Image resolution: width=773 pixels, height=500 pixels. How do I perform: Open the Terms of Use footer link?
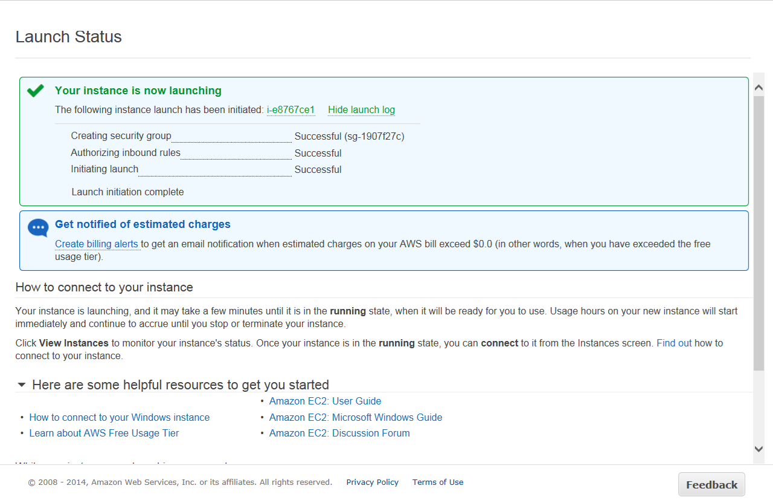(x=438, y=482)
